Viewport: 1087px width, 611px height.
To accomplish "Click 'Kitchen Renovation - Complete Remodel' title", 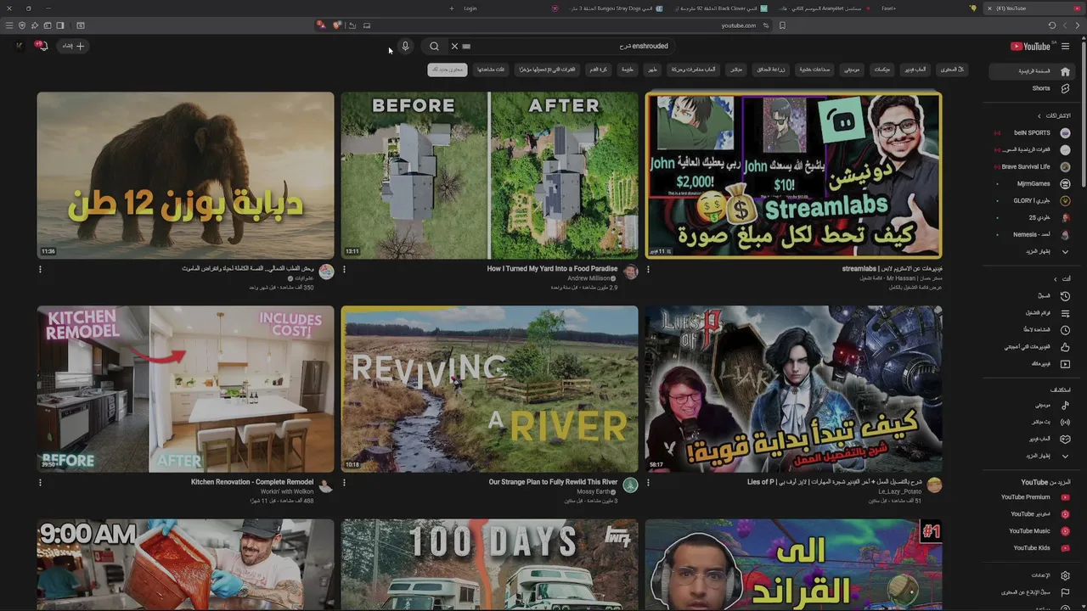I will click(252, 482).
